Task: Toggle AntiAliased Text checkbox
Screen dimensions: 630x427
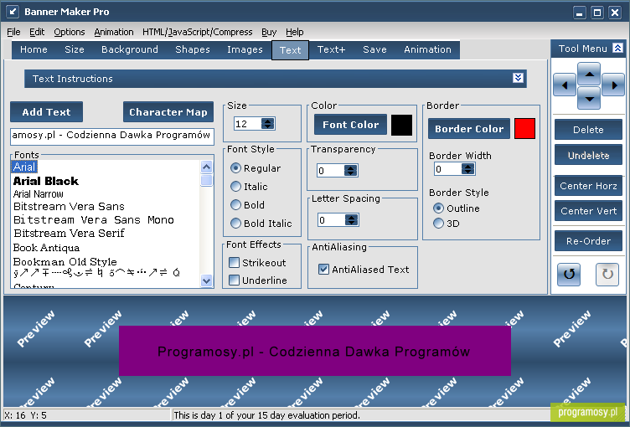Action: point(323,269)
